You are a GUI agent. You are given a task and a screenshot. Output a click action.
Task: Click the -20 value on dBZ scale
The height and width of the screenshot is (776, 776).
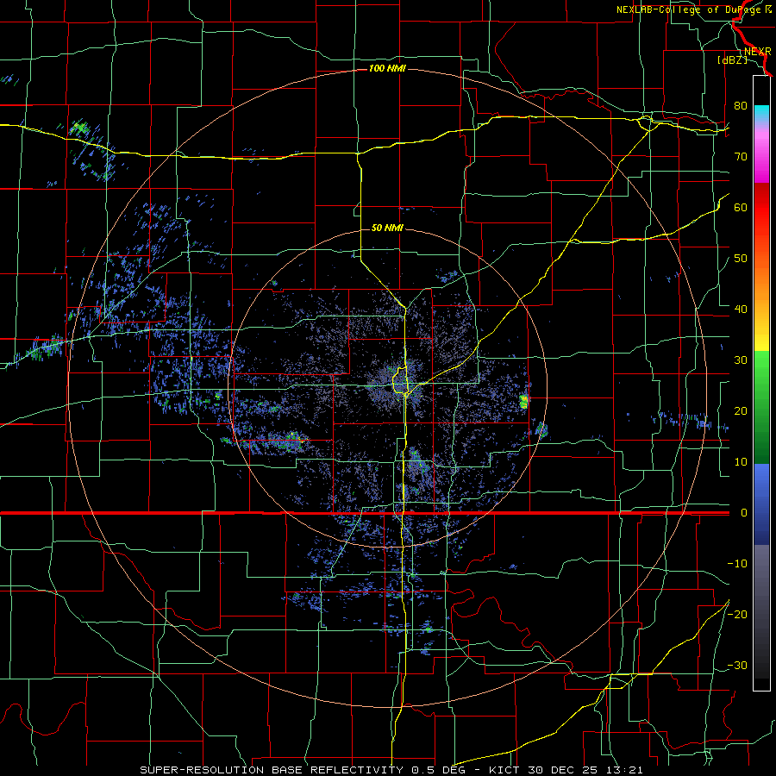[737, 615]
